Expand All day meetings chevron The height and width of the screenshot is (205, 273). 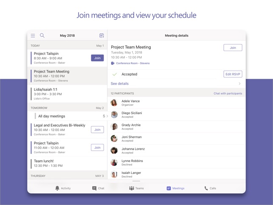[107, 116]
